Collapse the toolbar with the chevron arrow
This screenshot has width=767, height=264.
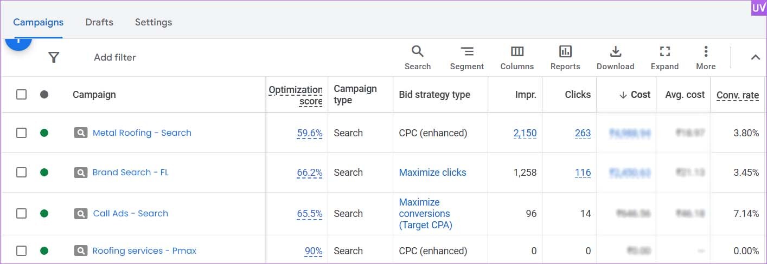pos(755,57)
